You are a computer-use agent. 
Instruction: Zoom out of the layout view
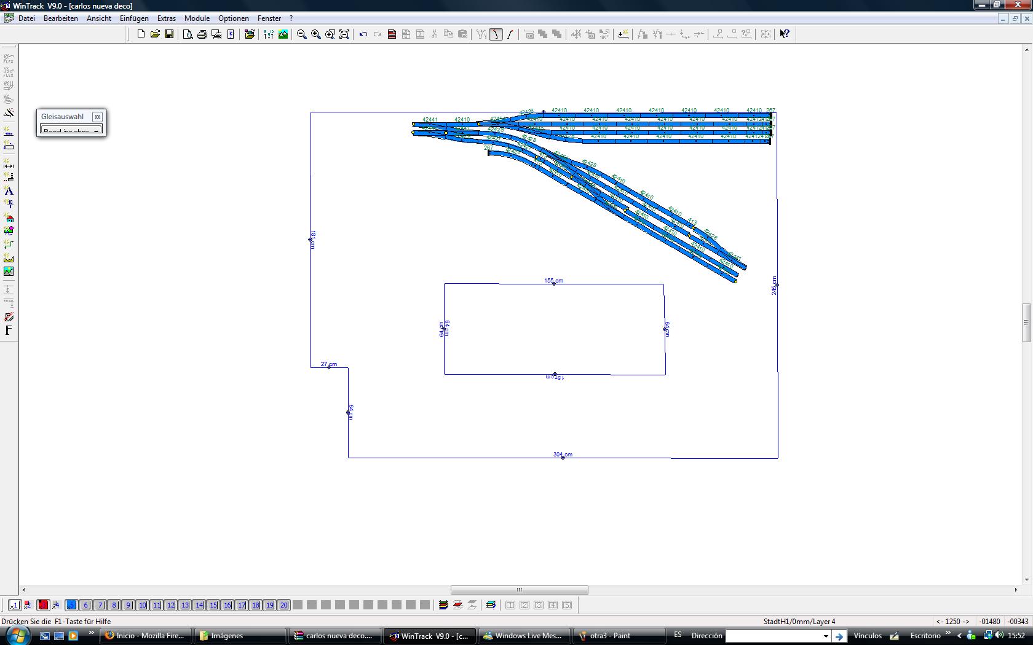pyautogui.click(x=302, y=34)
